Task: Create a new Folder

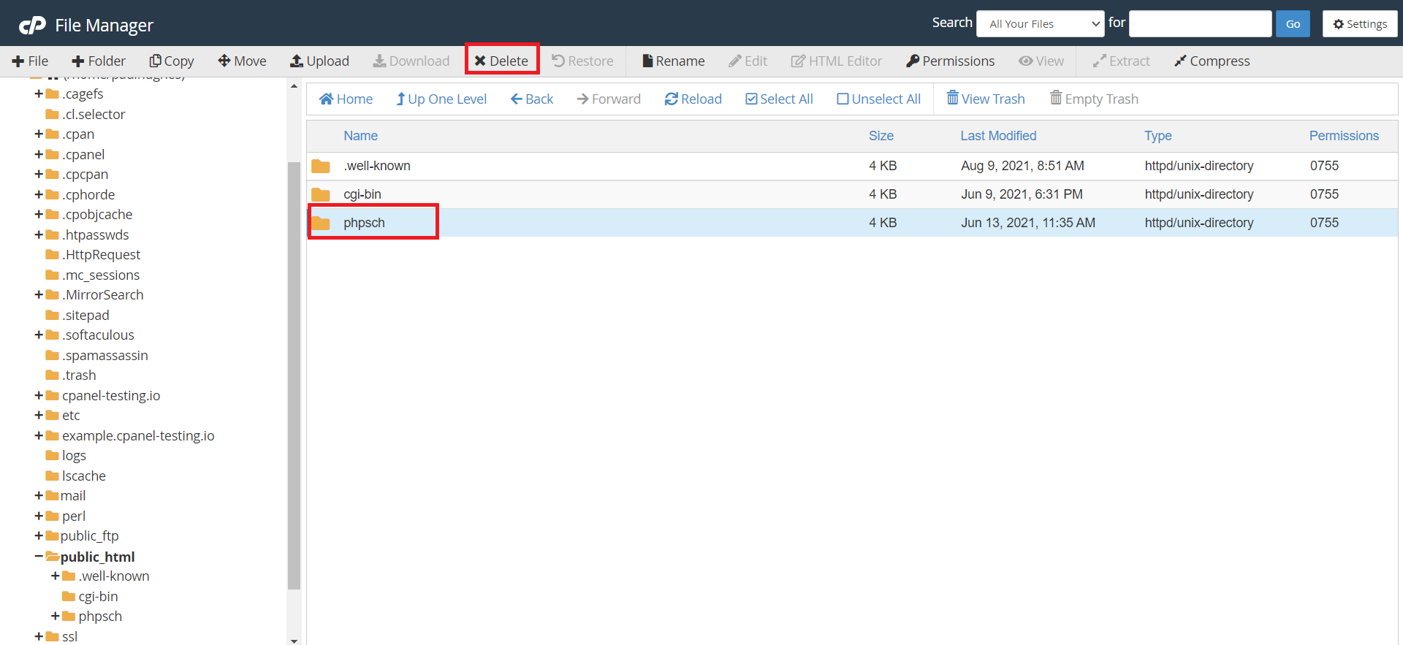Action: point(99,61)
